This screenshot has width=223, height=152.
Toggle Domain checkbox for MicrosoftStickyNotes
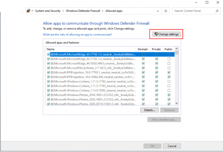pos(143,68)
